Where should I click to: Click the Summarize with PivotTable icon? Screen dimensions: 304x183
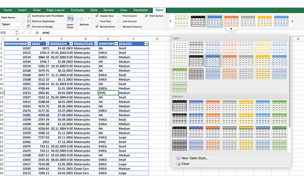[29, 16]
